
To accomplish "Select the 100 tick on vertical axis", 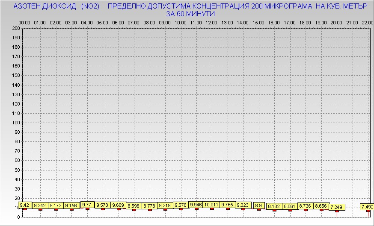I will pos(16,123).
